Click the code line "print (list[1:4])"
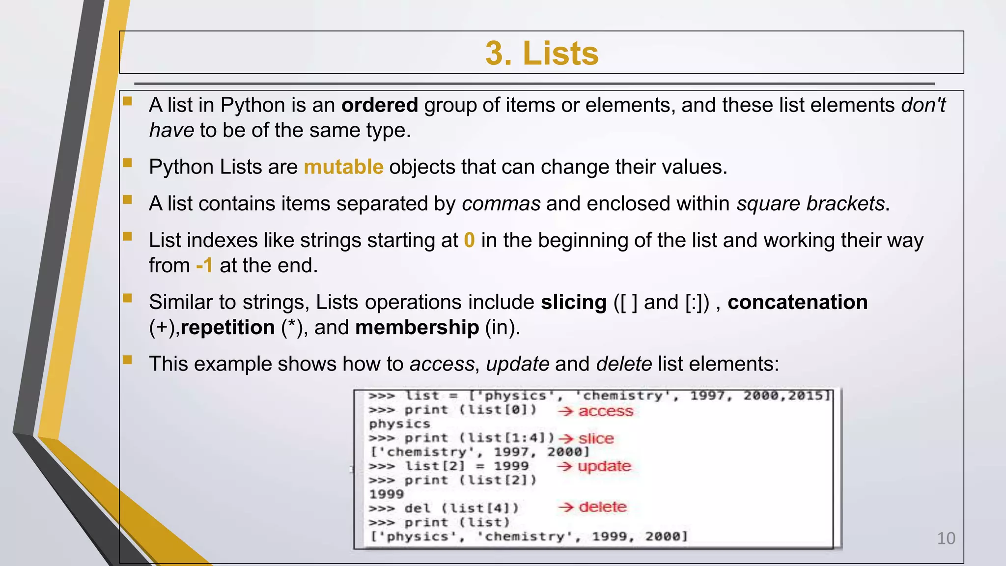 [x=462, y=438]
